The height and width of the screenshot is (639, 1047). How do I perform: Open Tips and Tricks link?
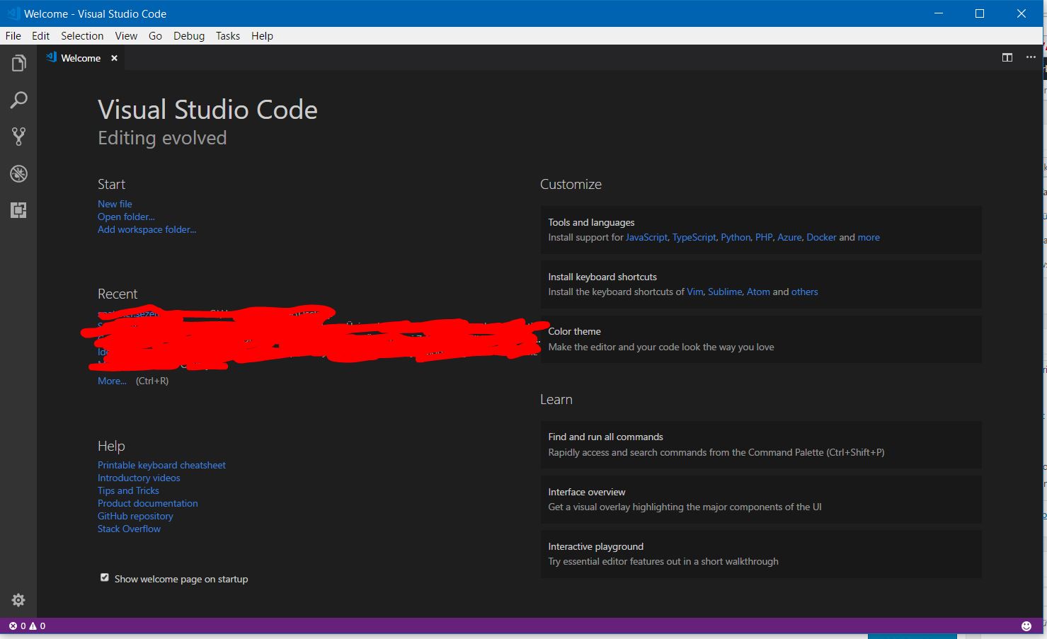coord(128,490)
